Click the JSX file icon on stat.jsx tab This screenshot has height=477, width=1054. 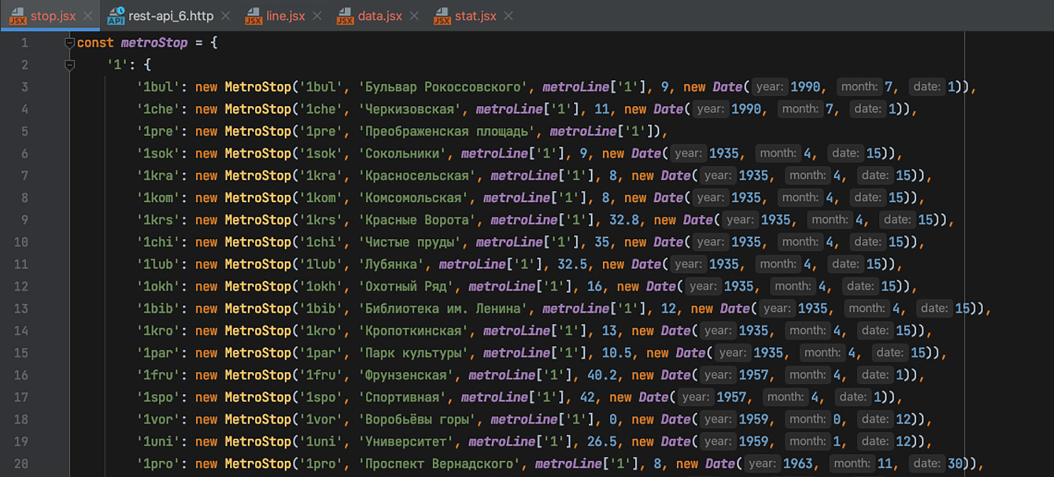pyautogui.click(x=442, y=16)
